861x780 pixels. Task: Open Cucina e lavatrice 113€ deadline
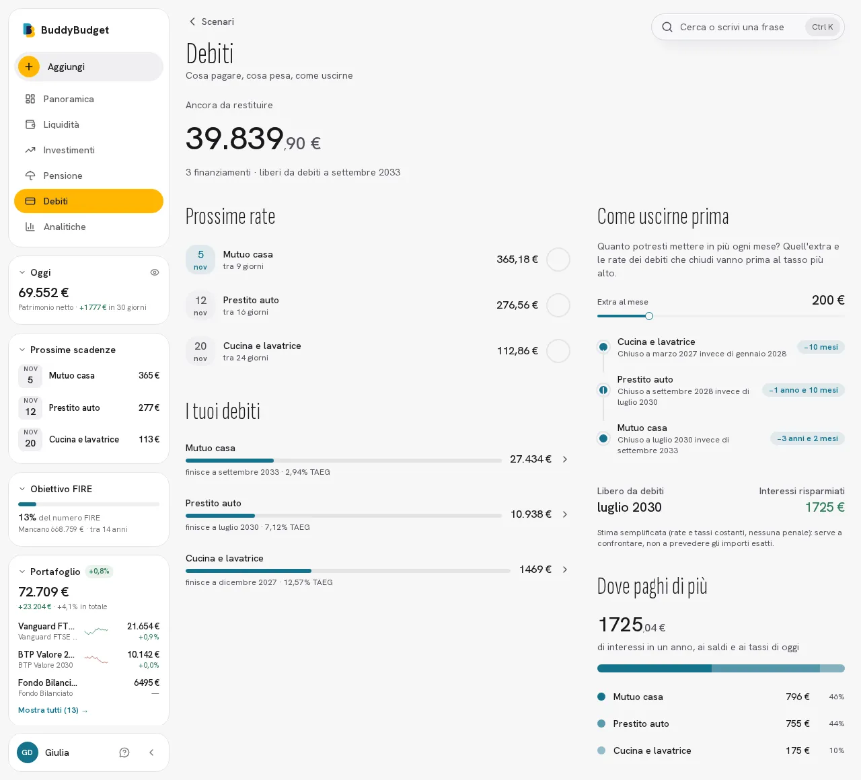click(x=89, y=439)
